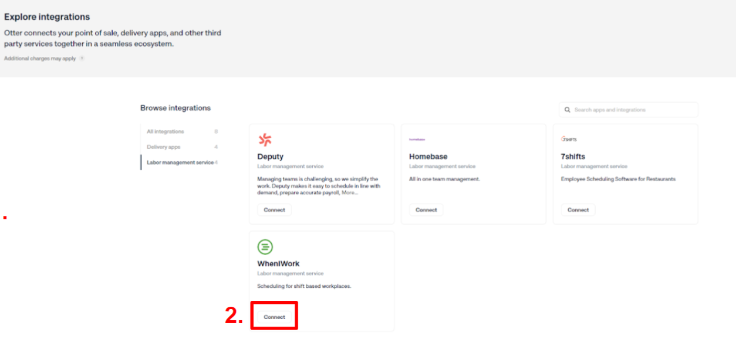Click the green WhenIWork logo

coord(265,246)
